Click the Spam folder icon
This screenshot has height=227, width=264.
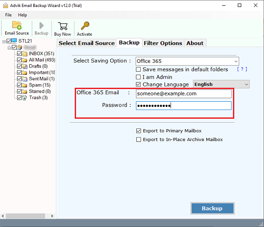click(24, 85)
